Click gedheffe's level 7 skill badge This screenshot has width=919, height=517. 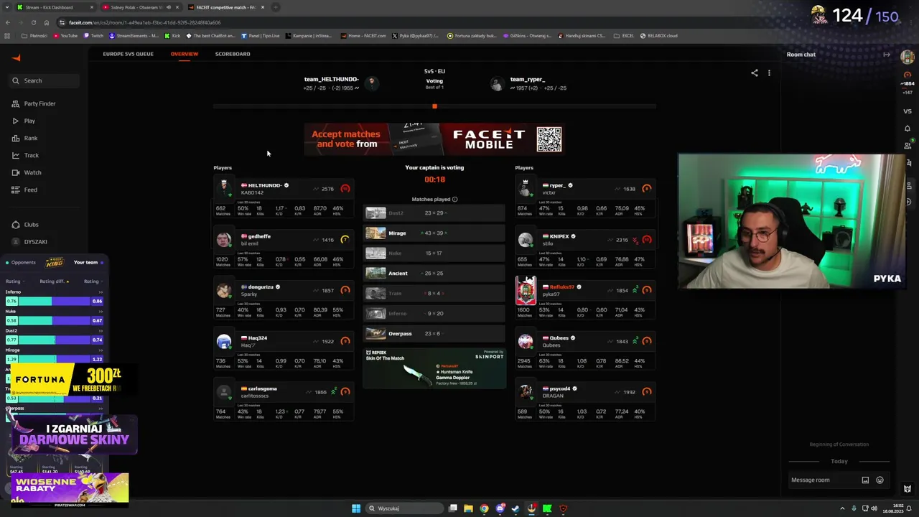[x=345, y=240]
